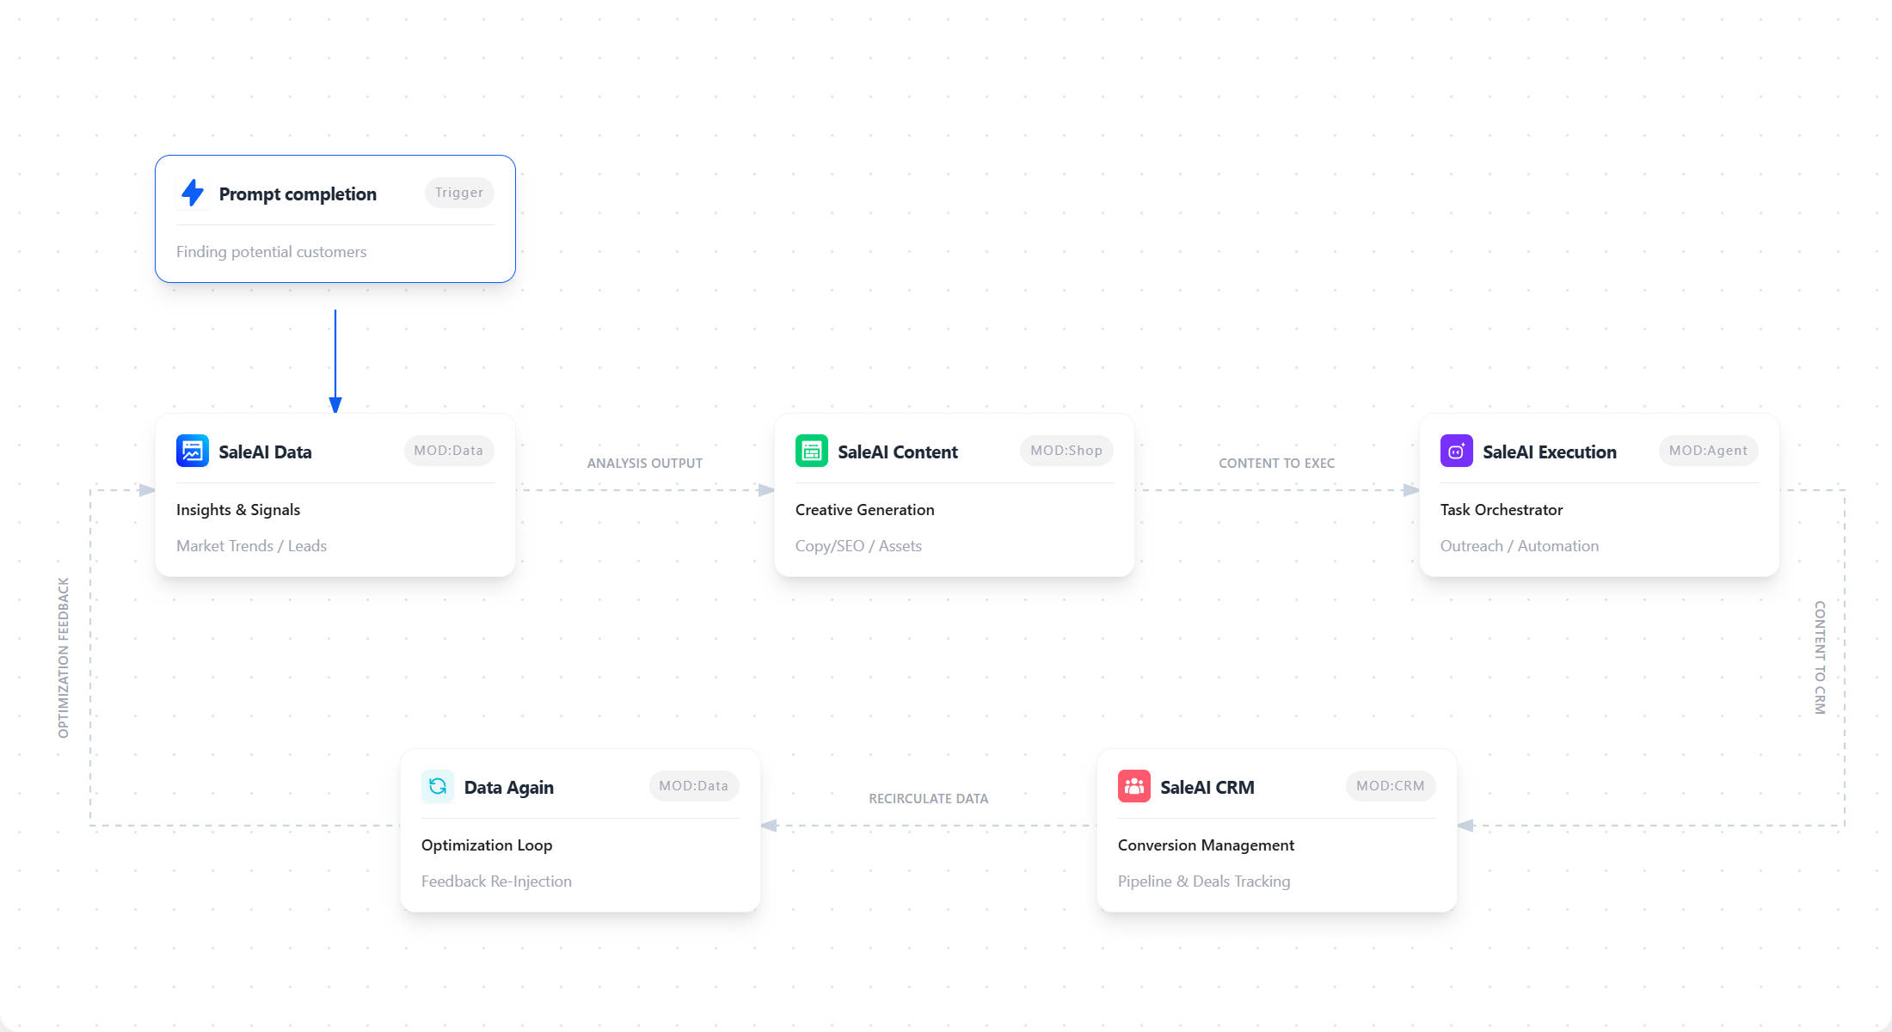Click the green SaleAI Content icon
The image size is (1892, 1032).
tap(811, 451)
